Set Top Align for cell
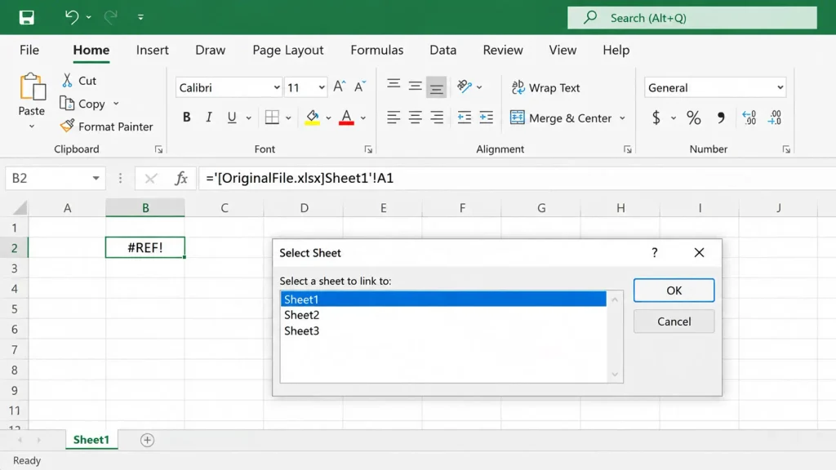Image resolution: width=836 pixels, height=470 pixels. (x=394, y=85)
